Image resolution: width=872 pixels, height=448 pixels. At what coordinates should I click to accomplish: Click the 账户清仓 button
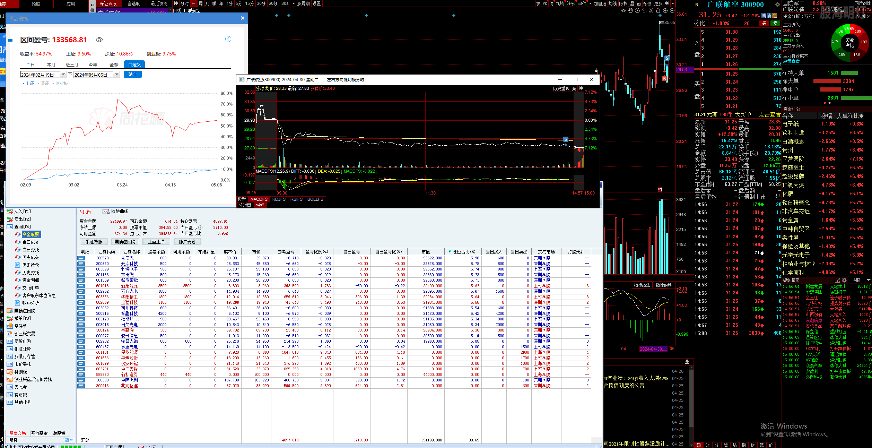187,242
